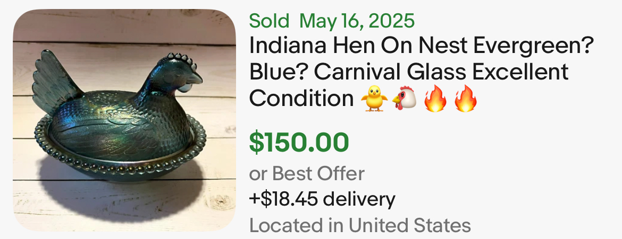Select the "or Best Offer" text
The image size is (622, 239).
(307, 173)
